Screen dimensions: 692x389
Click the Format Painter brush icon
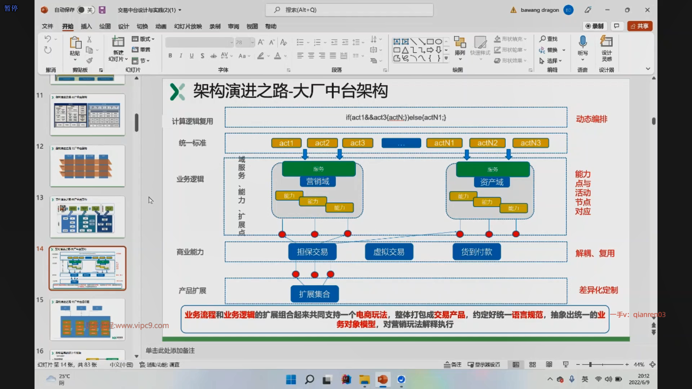tap(89, 61)
